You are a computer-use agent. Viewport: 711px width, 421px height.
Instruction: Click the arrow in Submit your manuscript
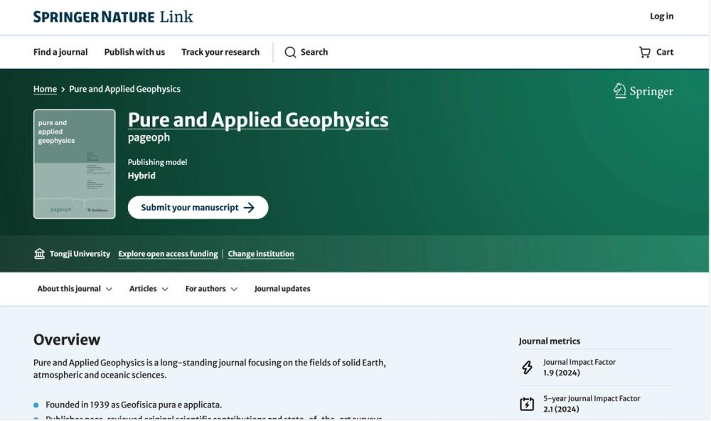[249, 208]
